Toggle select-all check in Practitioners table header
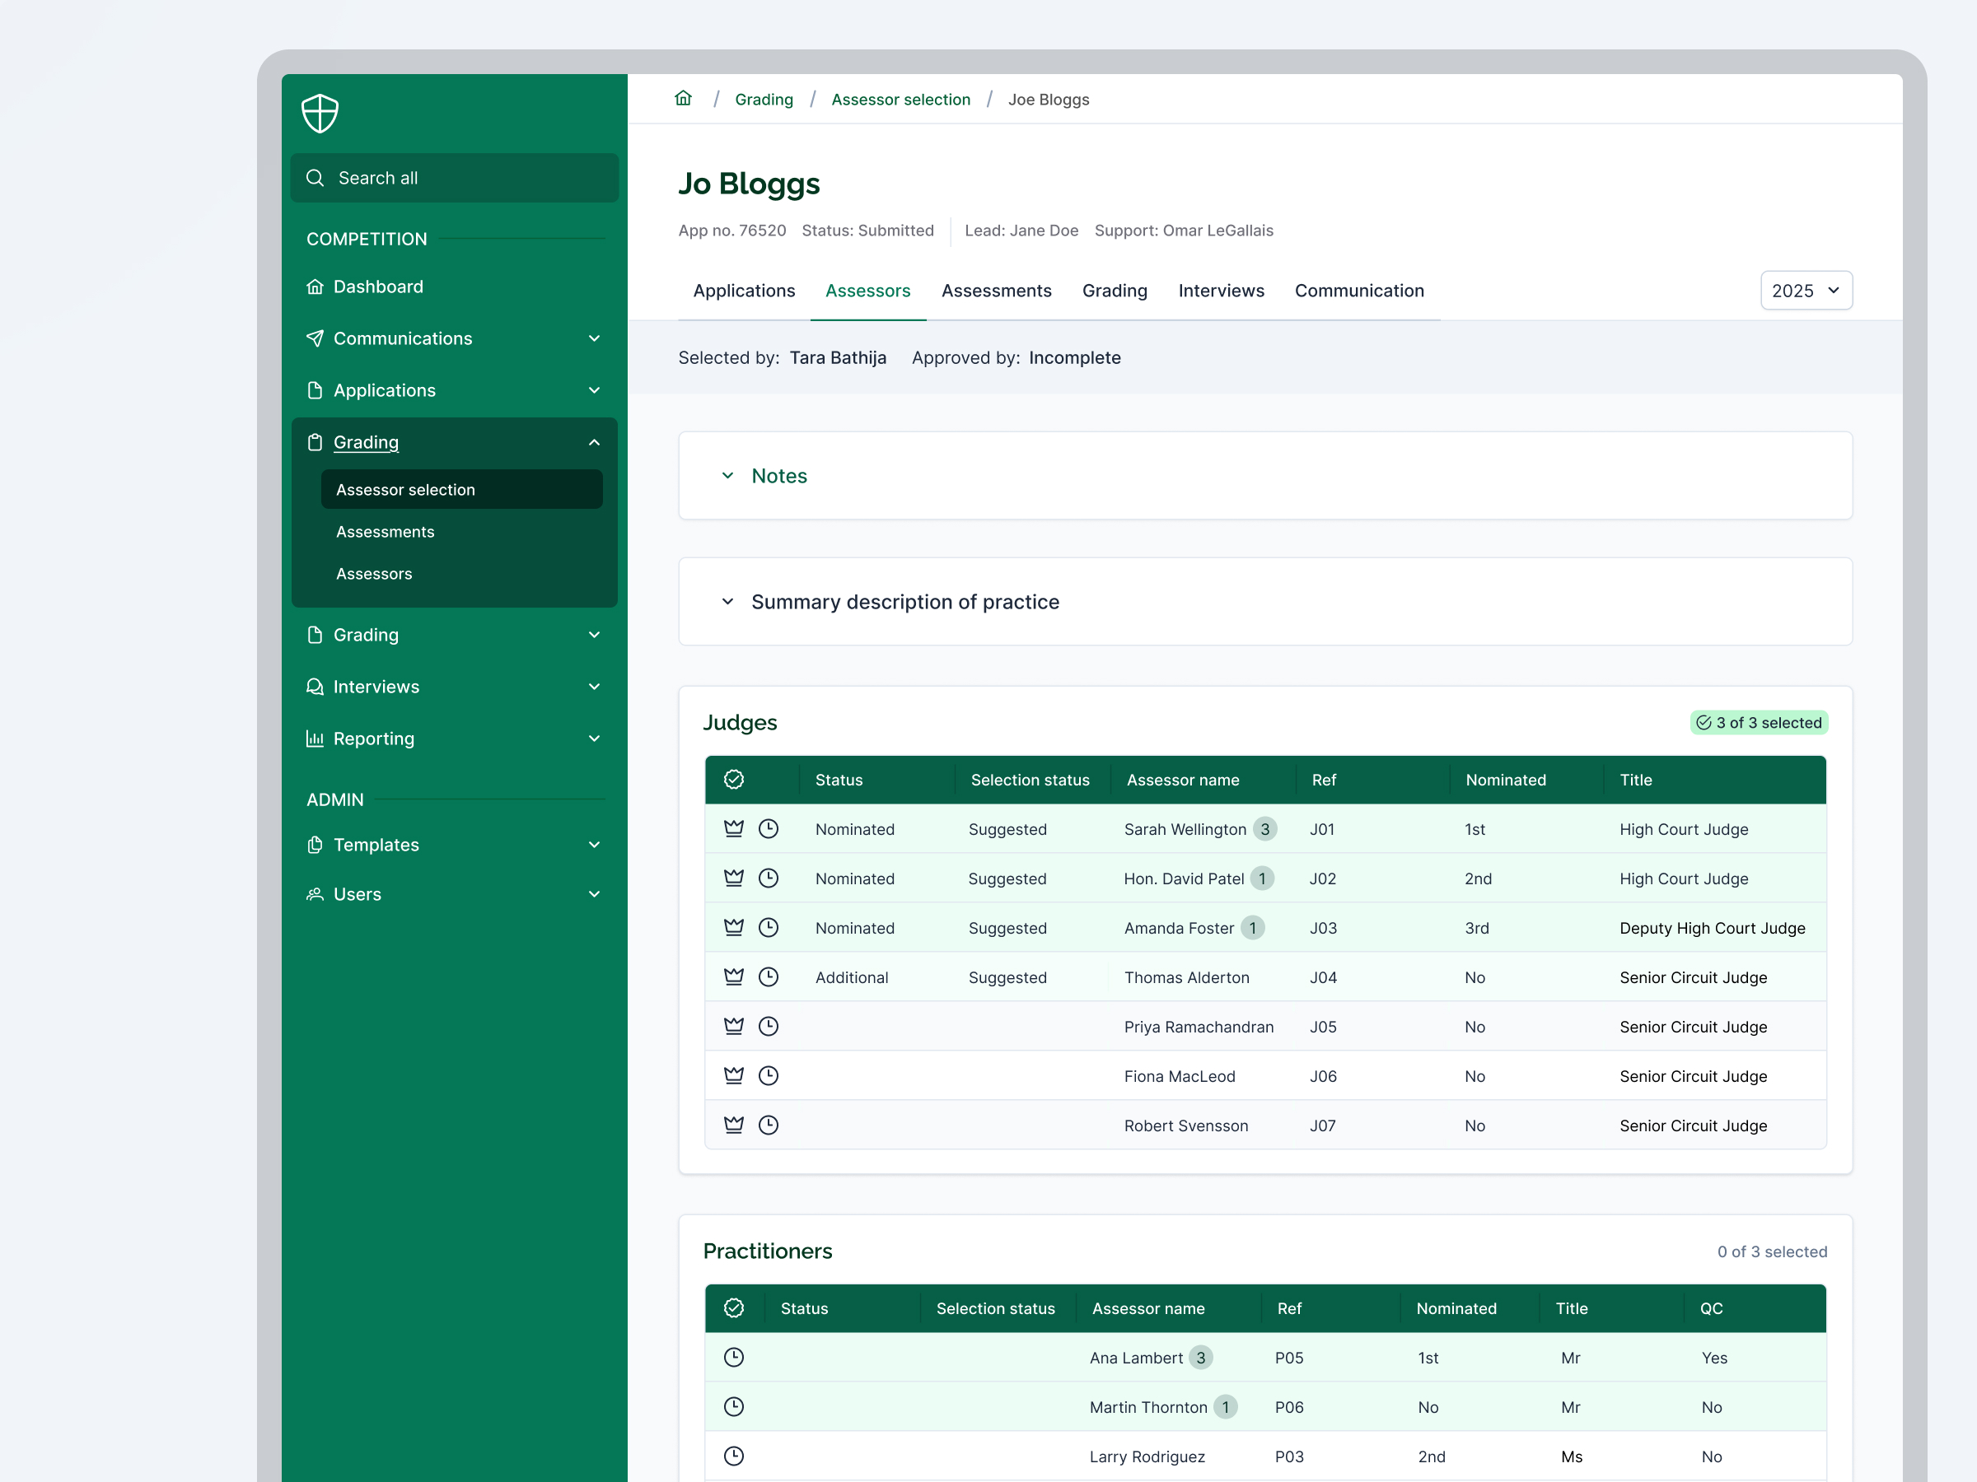Viewport: 1977px width, 1482px height. [x=734, y=1307]
